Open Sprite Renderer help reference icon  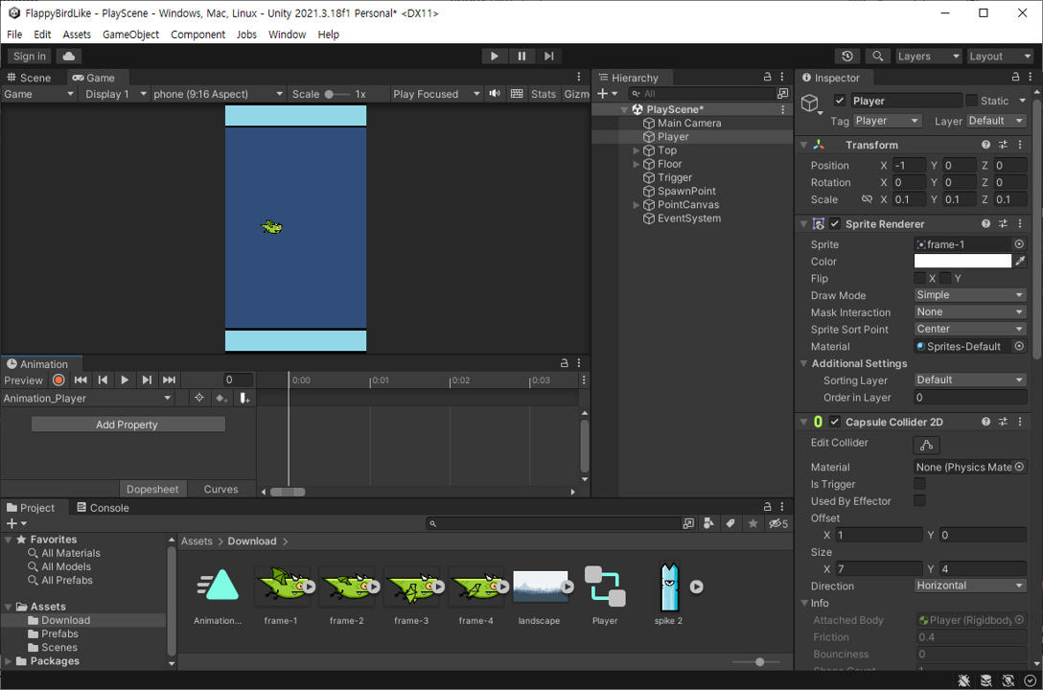[985, 224]
